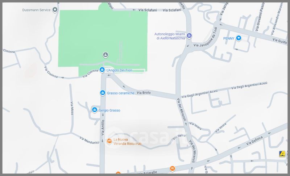
Task: Select the monument marker inside green park
Action: (x=105, y=55)
